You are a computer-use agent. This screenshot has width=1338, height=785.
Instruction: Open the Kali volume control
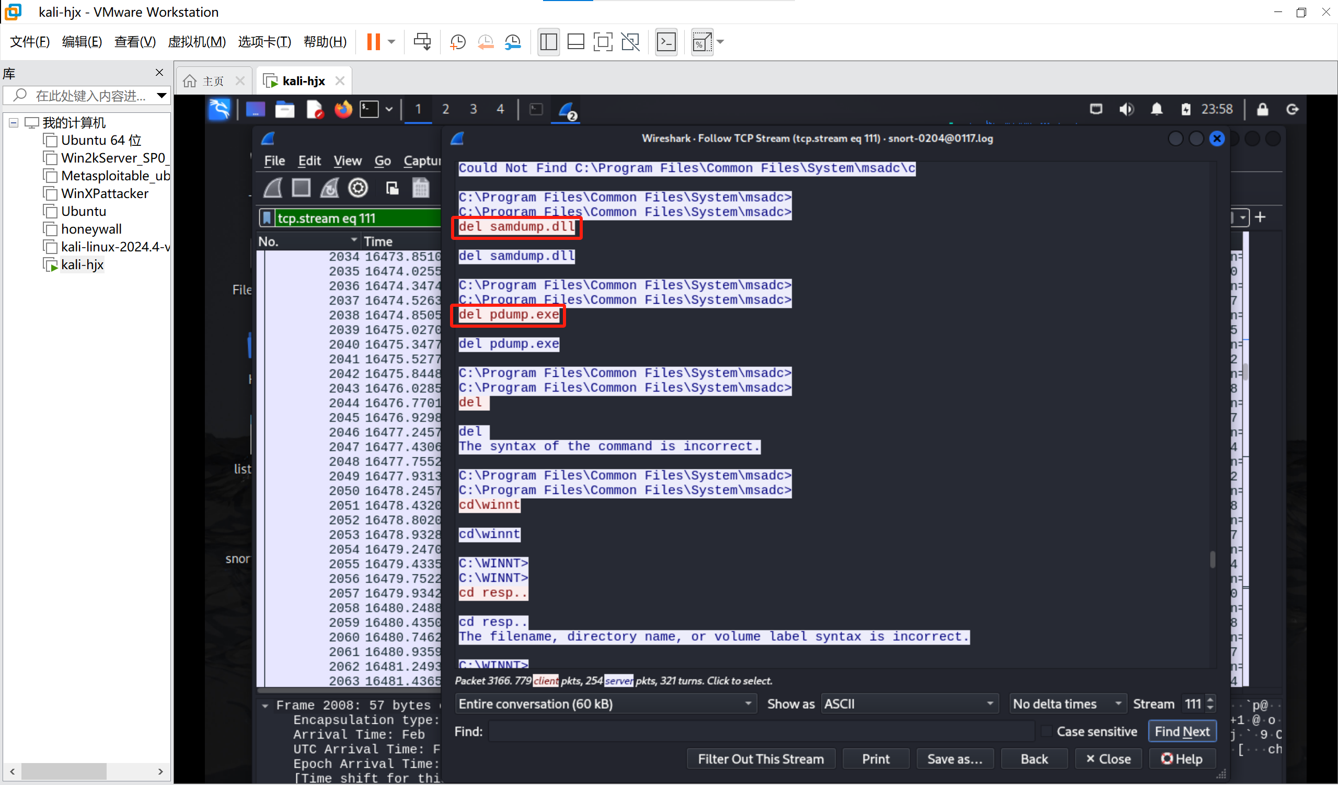tap(1127, 109)
